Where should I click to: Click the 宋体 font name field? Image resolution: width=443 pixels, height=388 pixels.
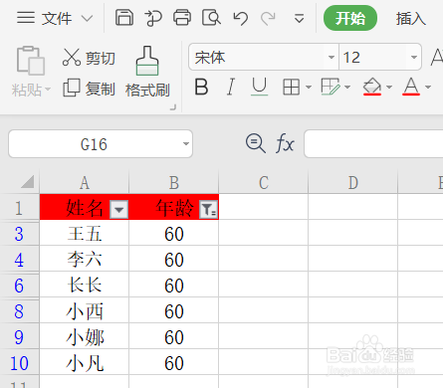(257, 57)
